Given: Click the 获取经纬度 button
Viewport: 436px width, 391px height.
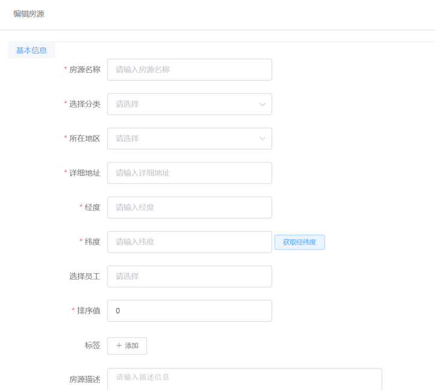Looking at the screenshot, I should 299,242.
